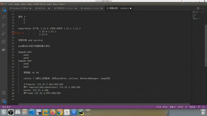The width and height of the screenshot is (207, 116).
Task: Open the Manage gear icon
Action: click(x=4, y=101)
